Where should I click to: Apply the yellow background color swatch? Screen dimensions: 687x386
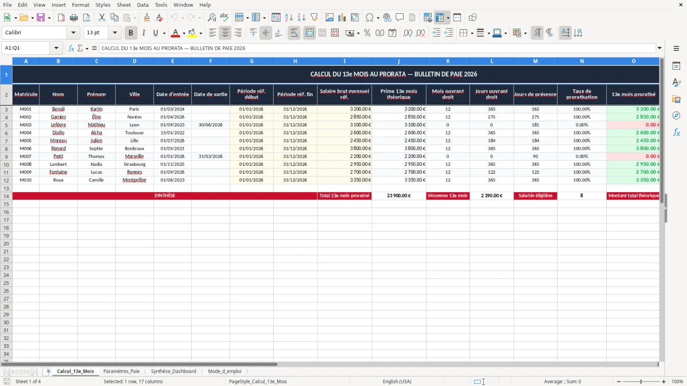pos(192,33)
